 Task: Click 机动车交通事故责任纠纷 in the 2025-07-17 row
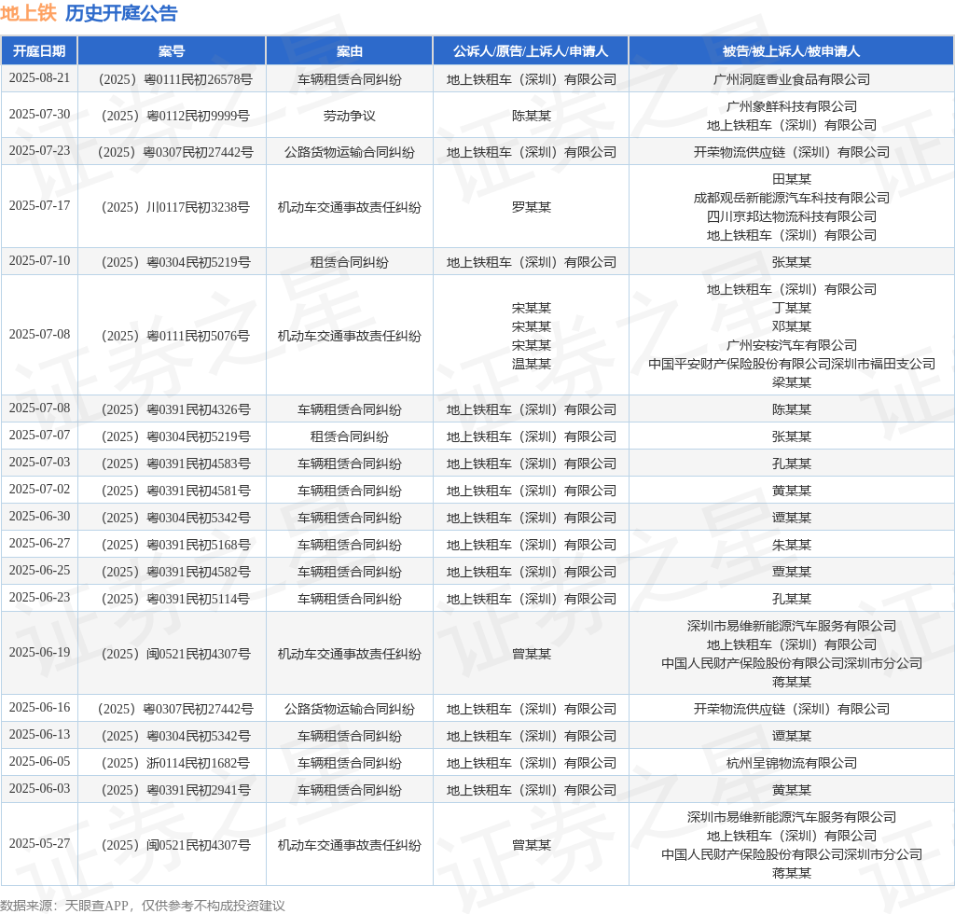click(x=350, y=207)
